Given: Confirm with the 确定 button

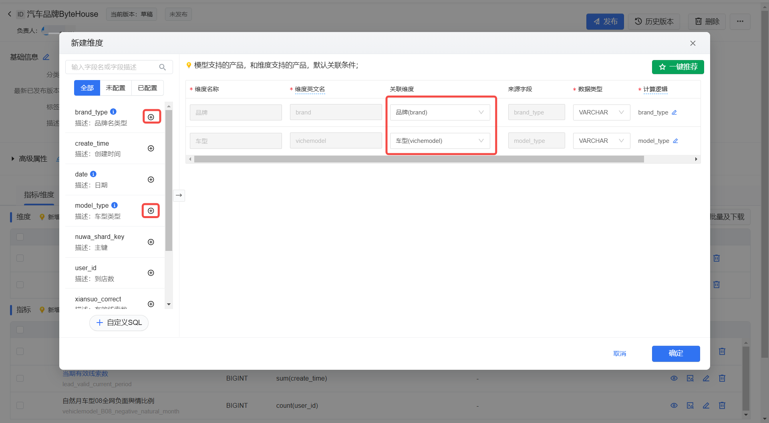Looking at the screenshot, I should [x=676, y=353].
